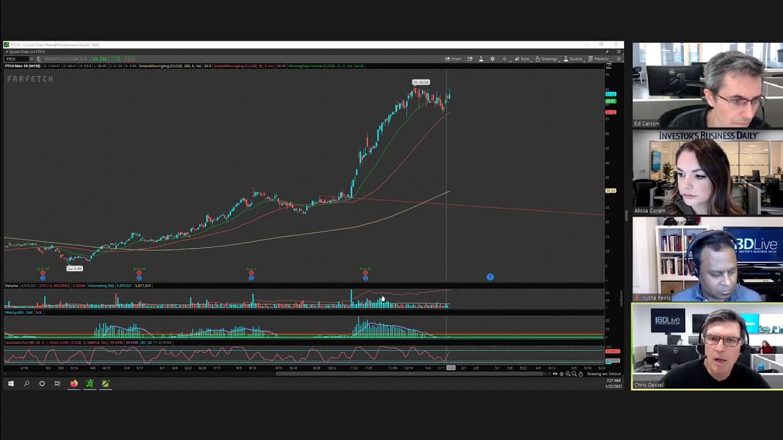Screen dimensions: 783x440
Task: Open the Patterns dropdown menu
Action: (599, 59)
